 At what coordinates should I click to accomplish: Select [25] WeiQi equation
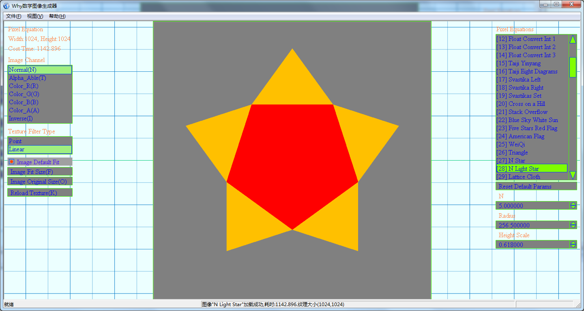pos(532,144)
